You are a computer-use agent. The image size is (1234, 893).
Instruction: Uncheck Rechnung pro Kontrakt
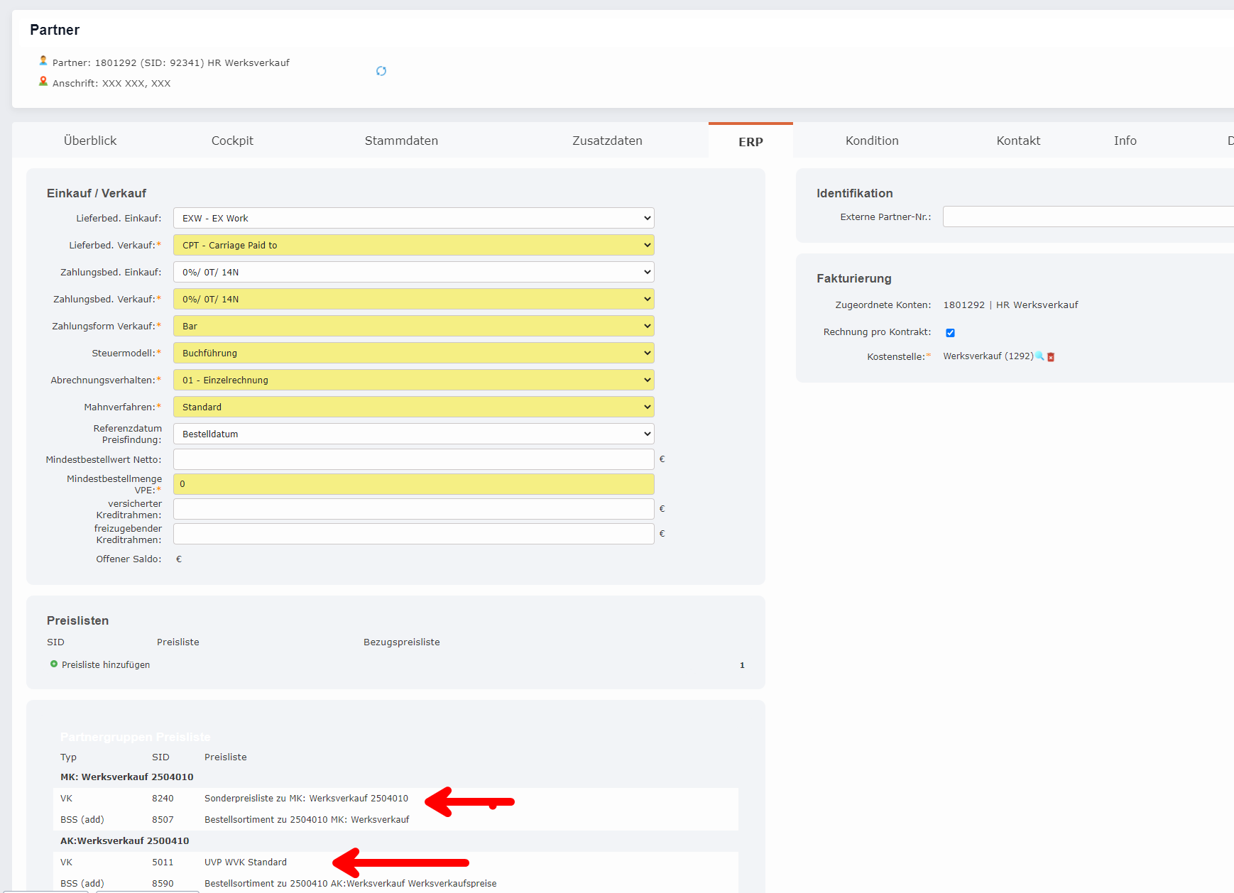click(950, 332)
